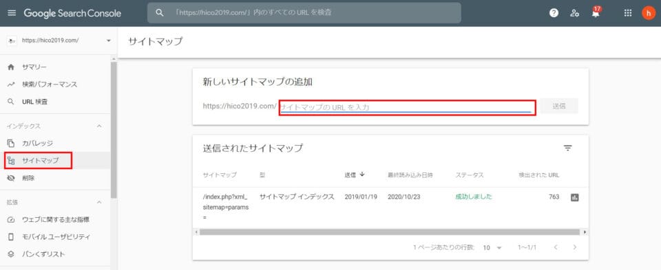Go to the previous page chevron

point(556,247)
